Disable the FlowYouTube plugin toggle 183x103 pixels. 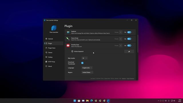click(x=129, y=45)
